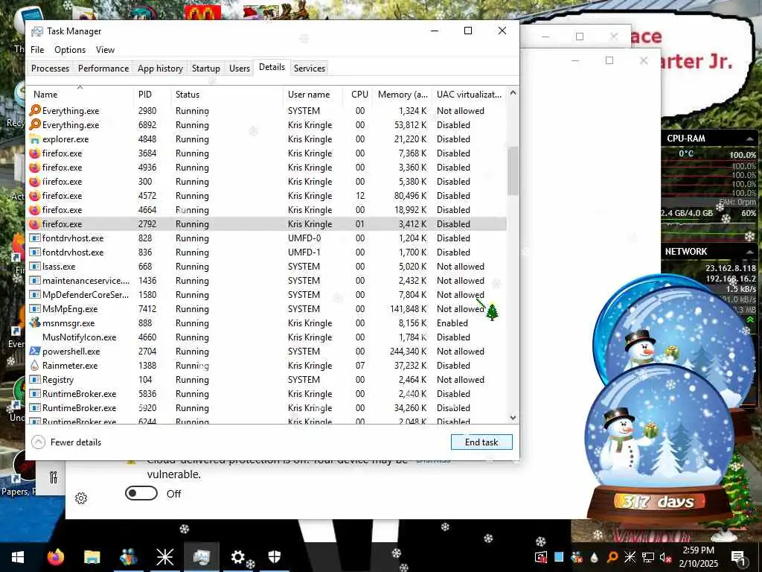Select the MpDefenderCoreService process row
Image resolution: width=762 pixels, height=572 pixels.
(x=266, y=295)
